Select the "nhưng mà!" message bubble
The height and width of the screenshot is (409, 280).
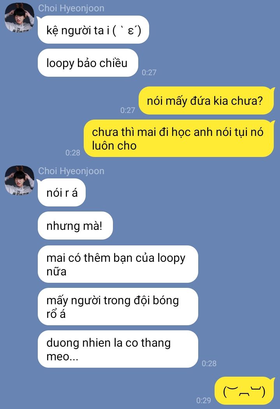(75, 226)
